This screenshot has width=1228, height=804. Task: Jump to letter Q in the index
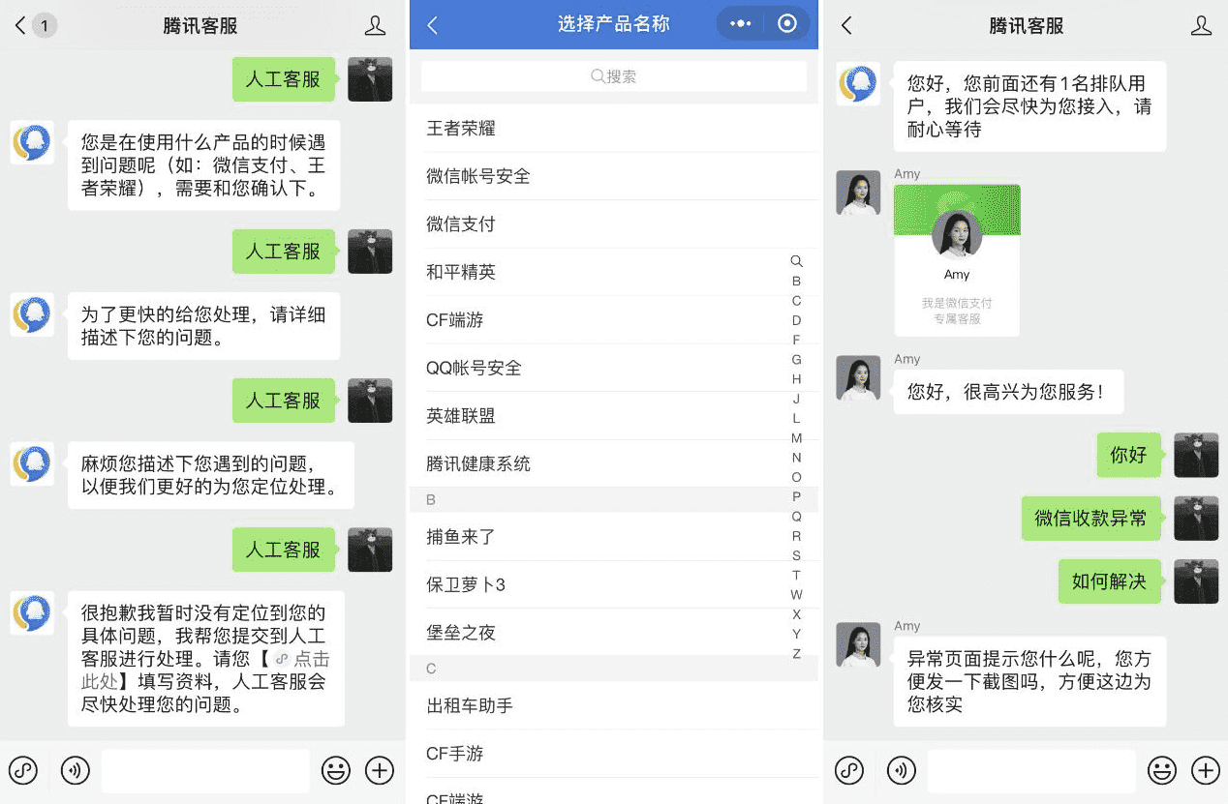click(796, 517)
